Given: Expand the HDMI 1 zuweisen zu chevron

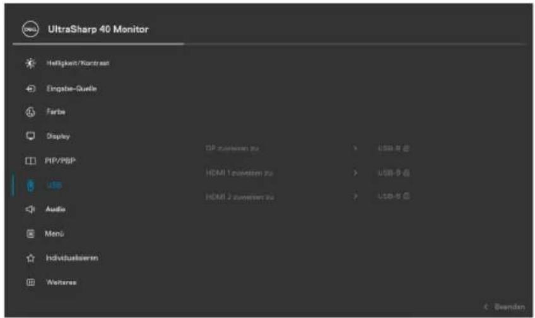Looking at the screenshot, I should pos(355,173).
